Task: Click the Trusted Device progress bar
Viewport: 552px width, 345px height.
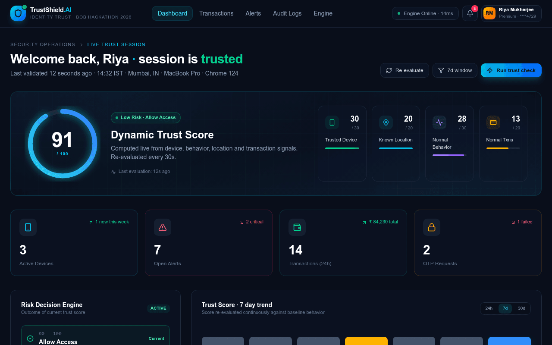Action: coord(342,148)
